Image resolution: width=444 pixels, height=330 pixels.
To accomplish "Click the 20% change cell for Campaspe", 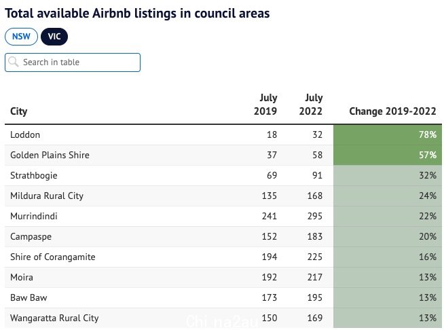I will point(388,237).
